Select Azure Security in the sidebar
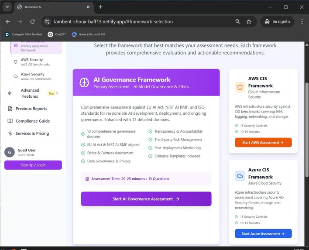 tap(36, 76)
